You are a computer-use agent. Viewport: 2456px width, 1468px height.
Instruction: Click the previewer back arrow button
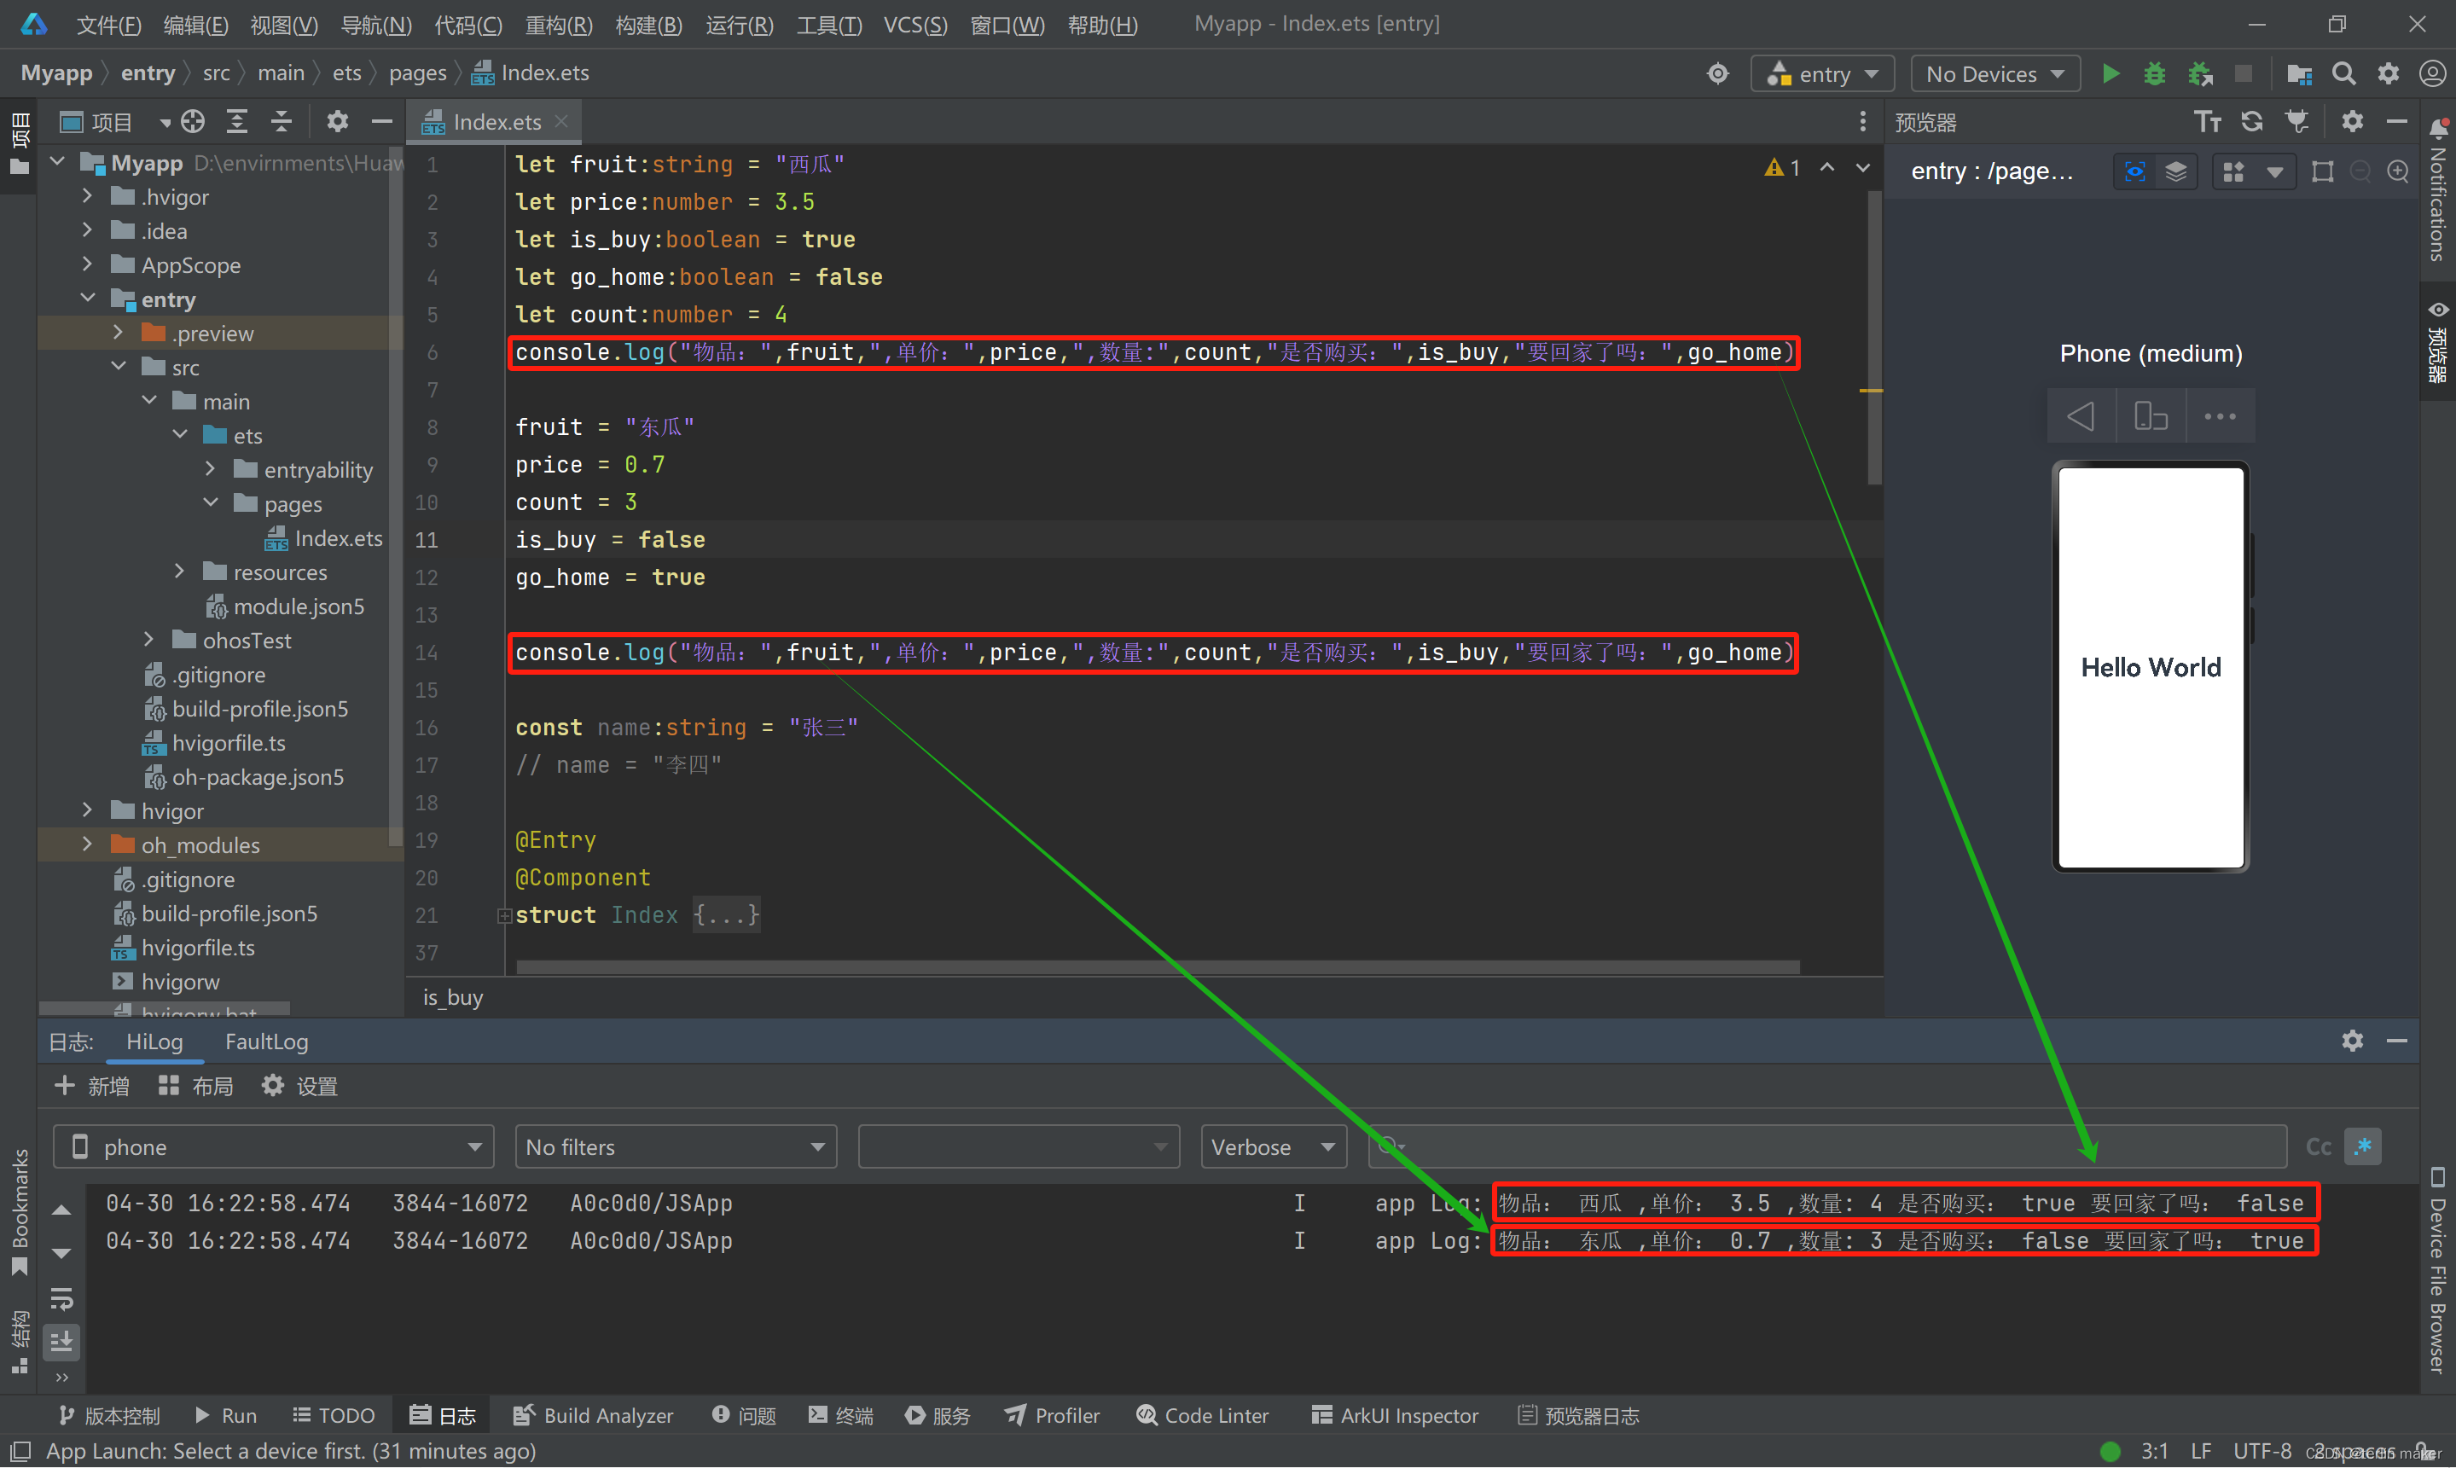pyautogui.click(x=2080, y=416)
